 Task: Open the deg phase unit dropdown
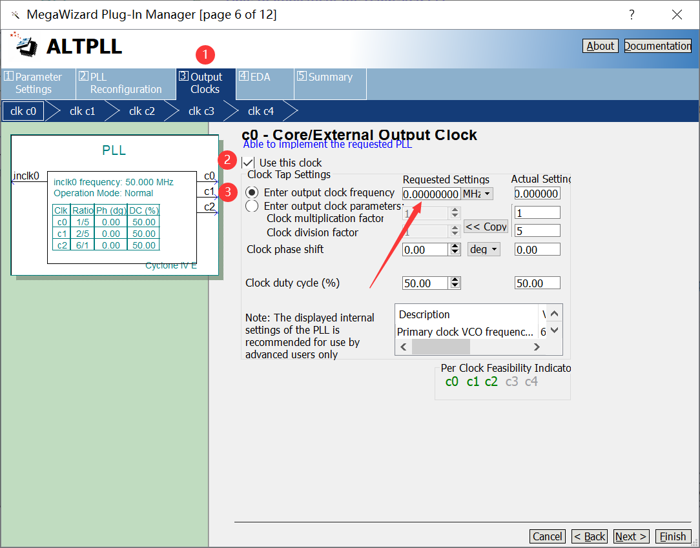tap(484, 249)
